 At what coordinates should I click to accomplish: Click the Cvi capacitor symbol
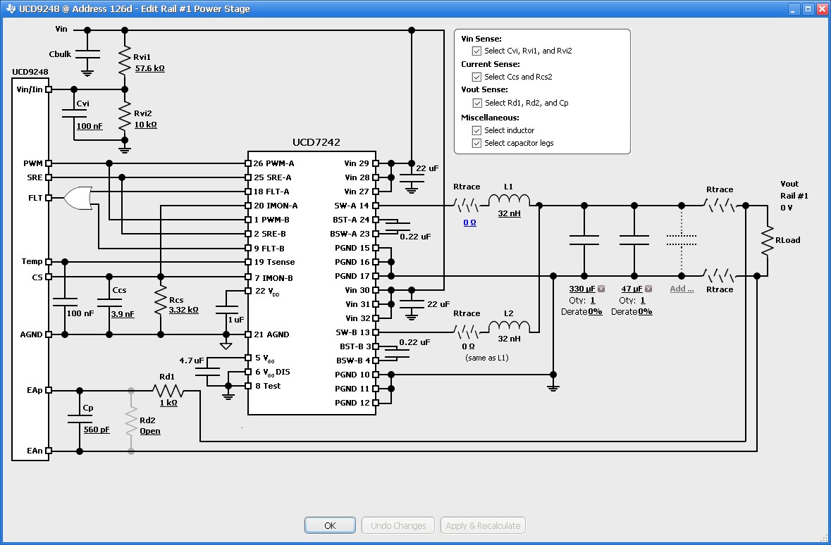tap(74, 113)
